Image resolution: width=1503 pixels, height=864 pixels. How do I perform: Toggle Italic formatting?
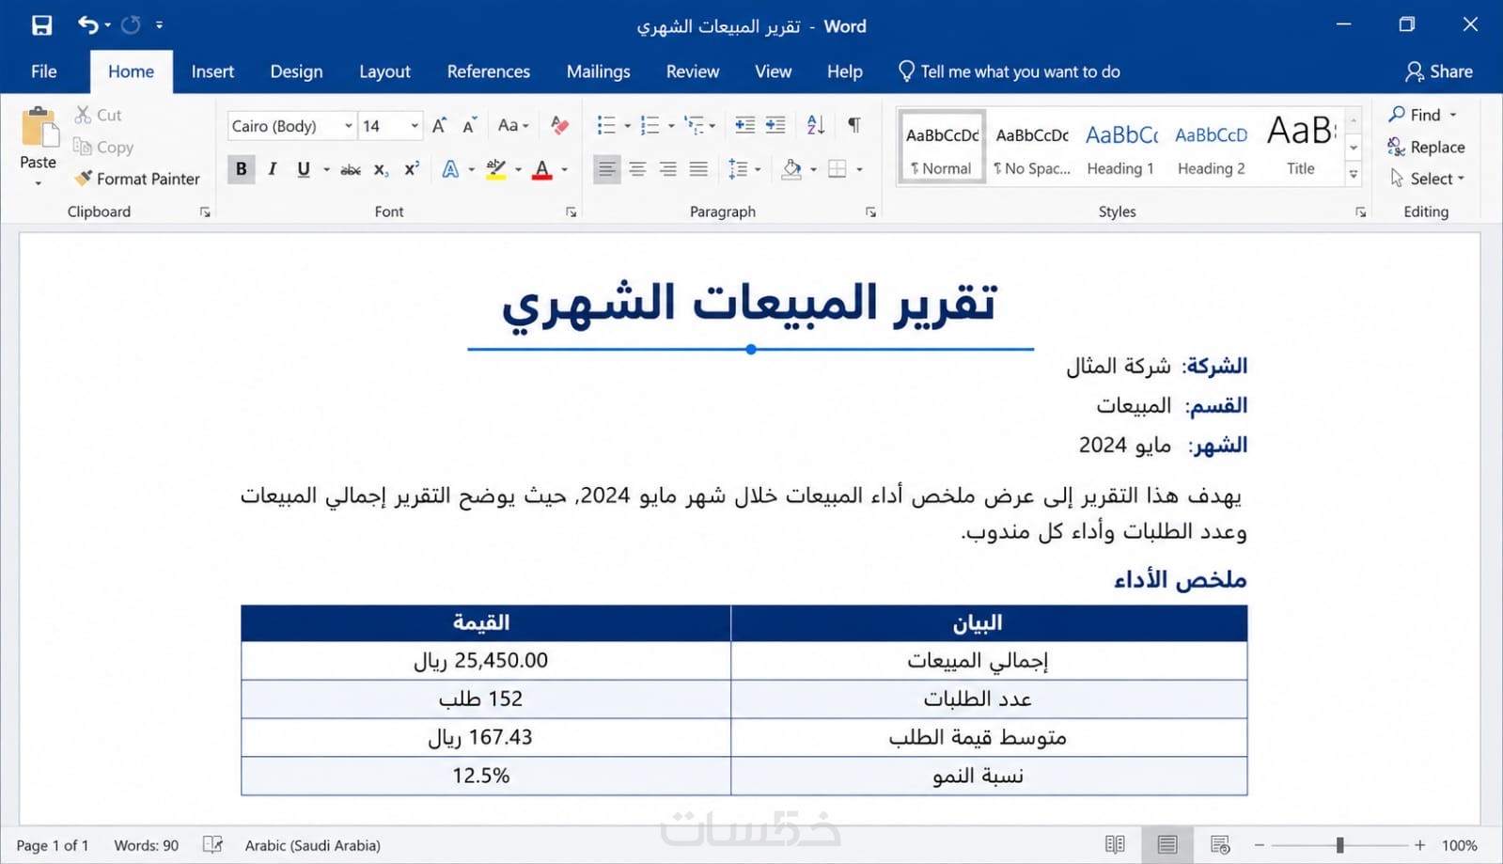point(273,169)
